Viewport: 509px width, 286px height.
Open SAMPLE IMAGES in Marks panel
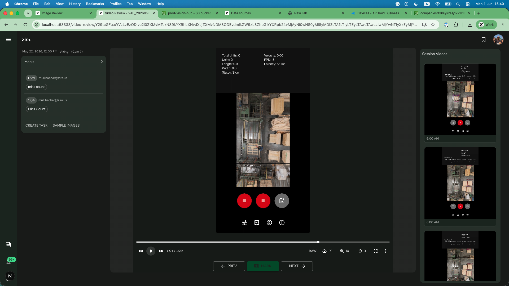pyautogui.click(x=66, y=126)
